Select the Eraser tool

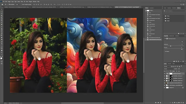[2, 33]
